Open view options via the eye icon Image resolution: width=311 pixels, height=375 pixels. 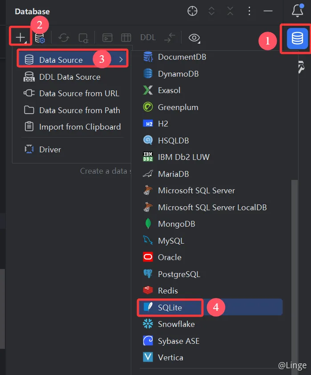(x=194, y=38)
